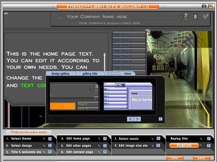
Task: Click the help icon beside Select theme
Action: (50, 139)
